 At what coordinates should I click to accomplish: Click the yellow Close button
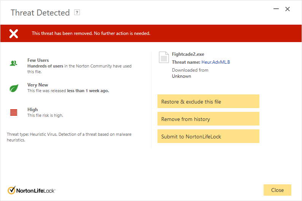click(x=277, y=190)
